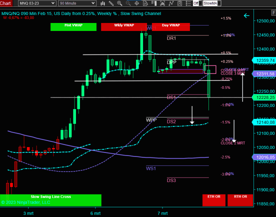Click the zoom in magnifier icon

tap(120, 3)
